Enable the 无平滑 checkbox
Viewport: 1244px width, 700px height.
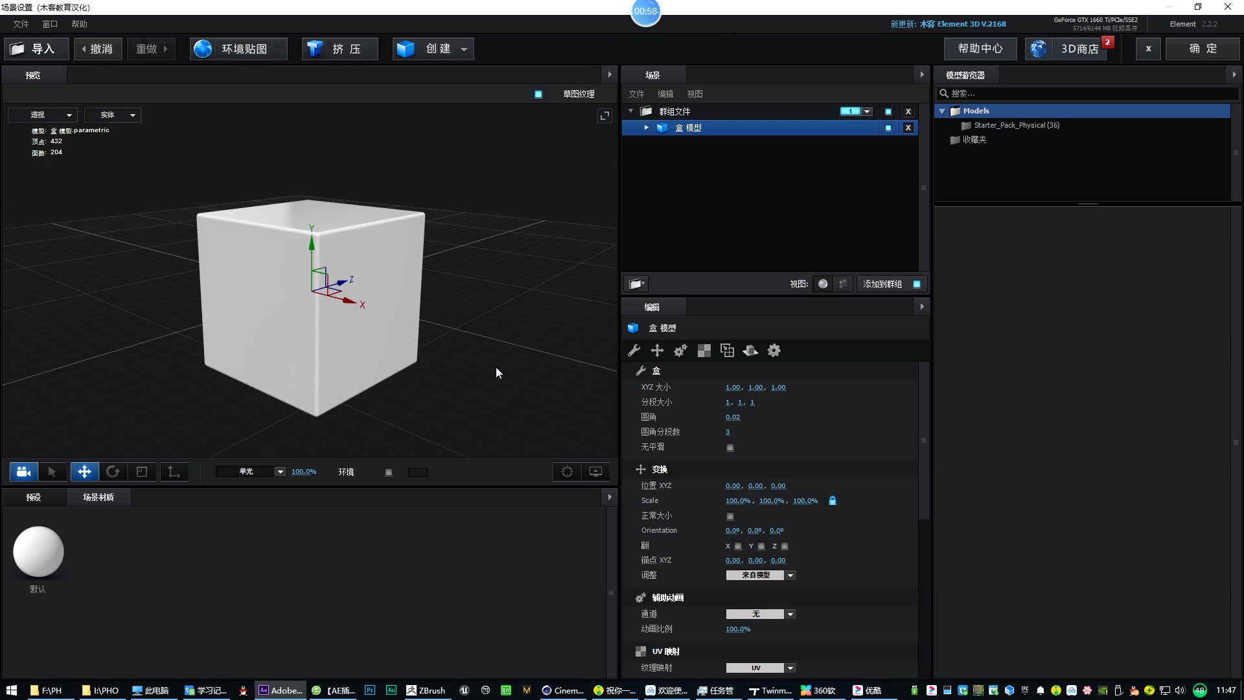pos(730,447)
